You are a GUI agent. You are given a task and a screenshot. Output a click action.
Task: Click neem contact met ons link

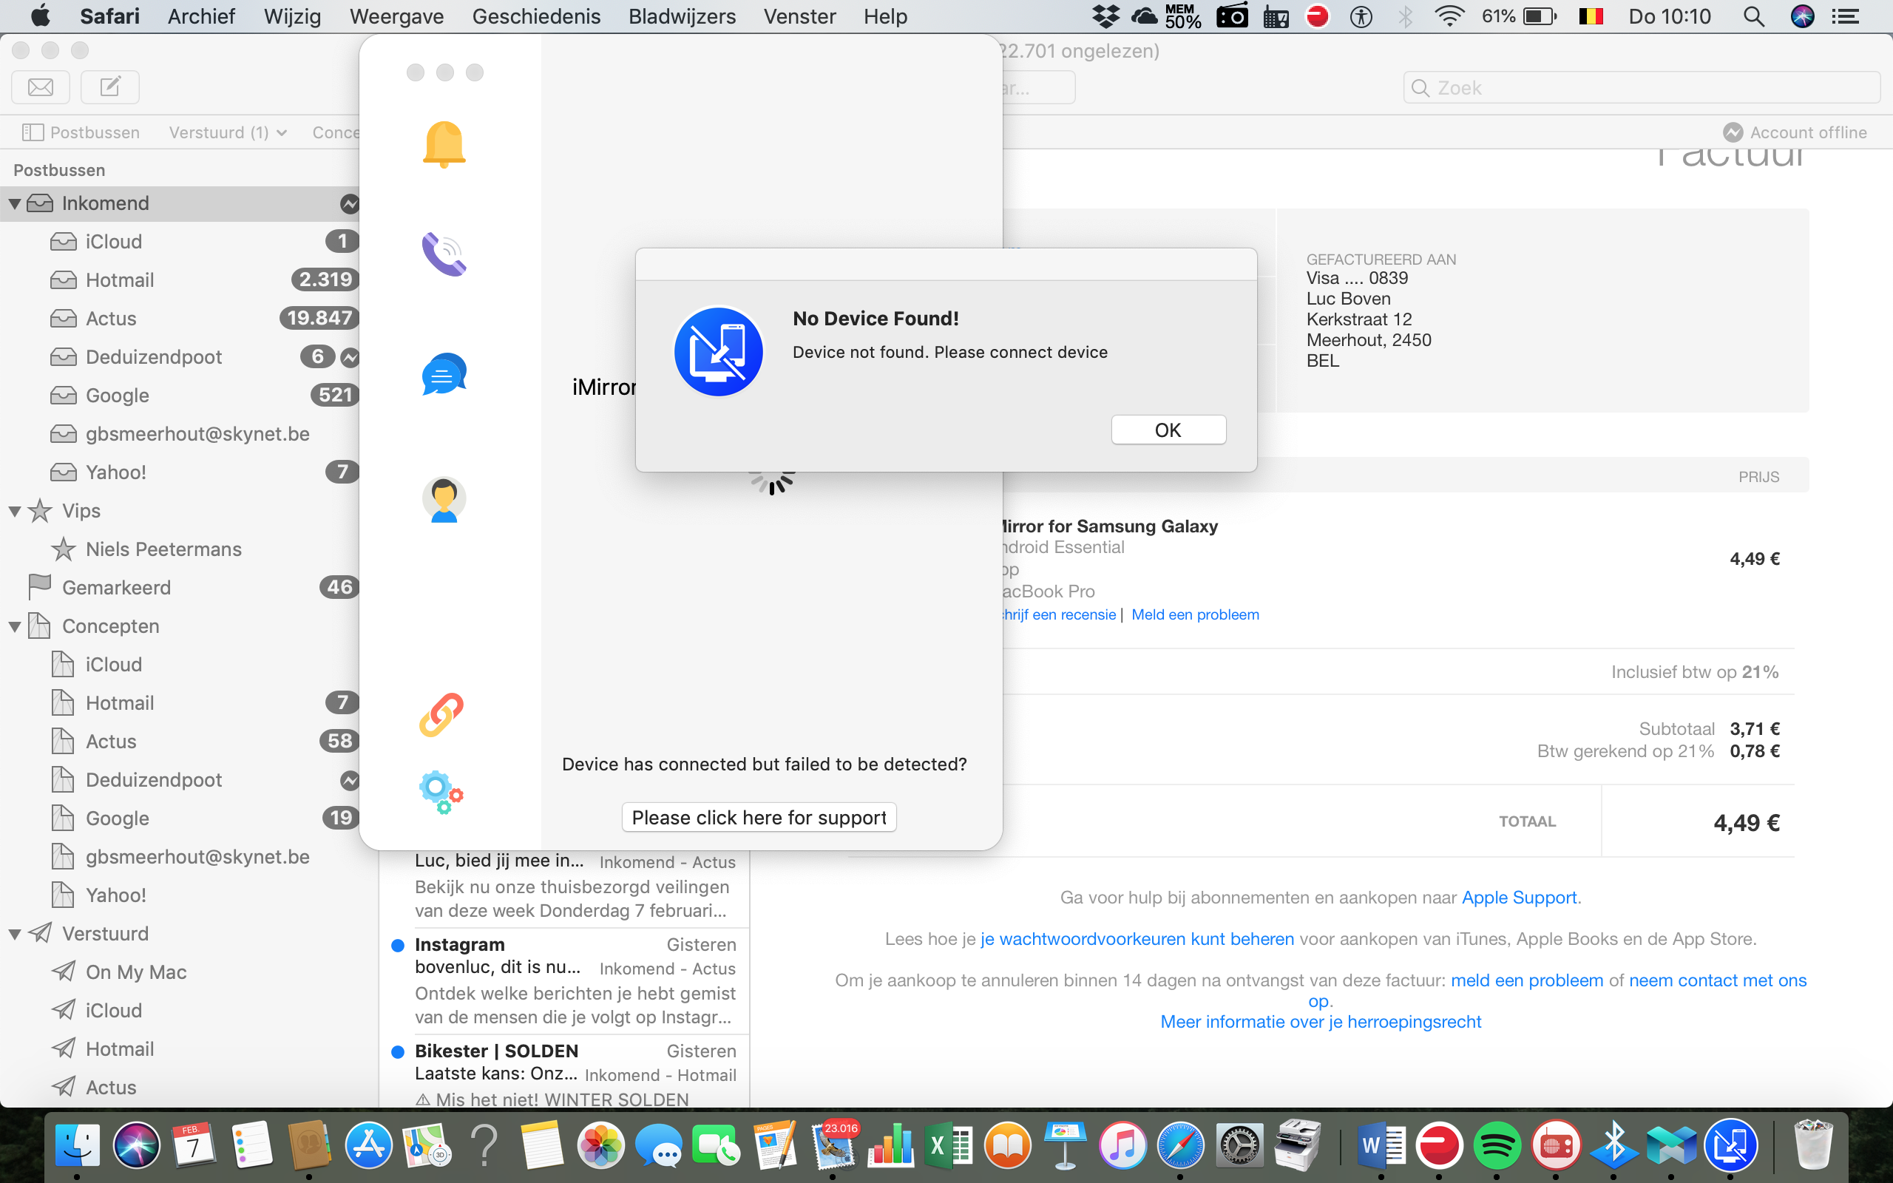[x=1718, y=980]
